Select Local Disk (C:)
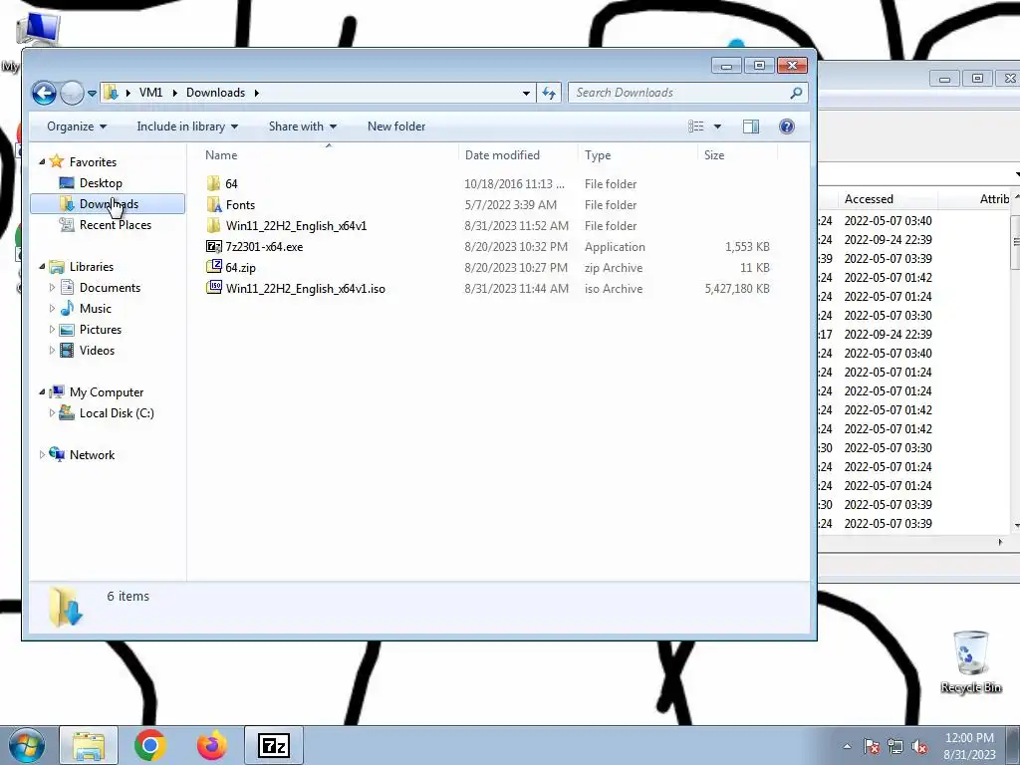This screenshot has height=765, width=1020. [116, 413]
